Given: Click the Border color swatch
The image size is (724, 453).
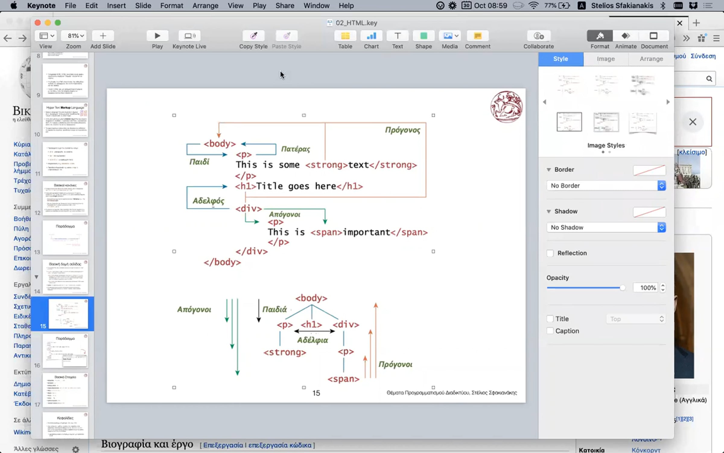Looking at the screenshot, I should pyautogui.click(x=649, y=170).
